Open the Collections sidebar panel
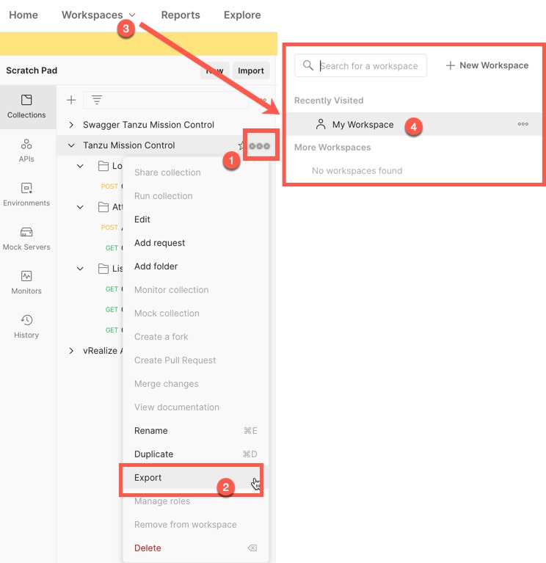Viewport: 546px width, 563px height. [26, 106]
